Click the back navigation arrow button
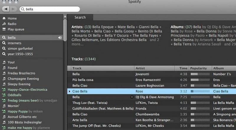236x130 pixels. (6, 9)
